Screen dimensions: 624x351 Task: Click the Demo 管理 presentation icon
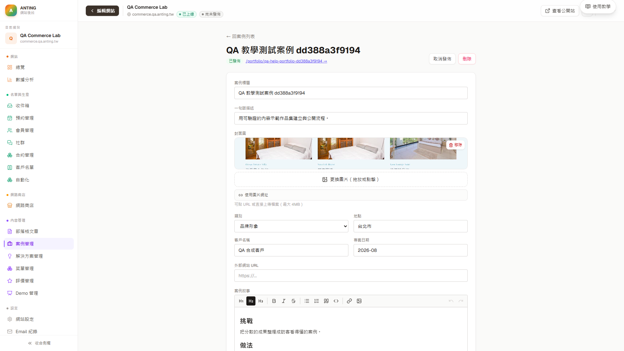click(x=10, y=293)
